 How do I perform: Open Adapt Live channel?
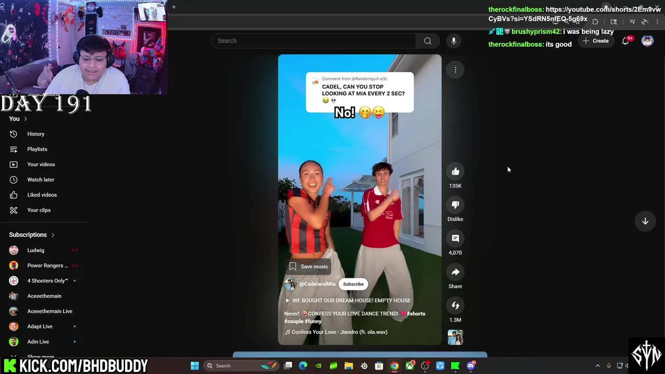pyautogui.click(x=39, y=327)
